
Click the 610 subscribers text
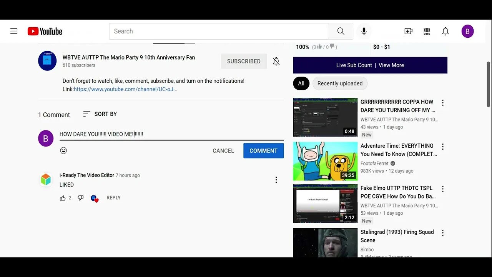79,65
